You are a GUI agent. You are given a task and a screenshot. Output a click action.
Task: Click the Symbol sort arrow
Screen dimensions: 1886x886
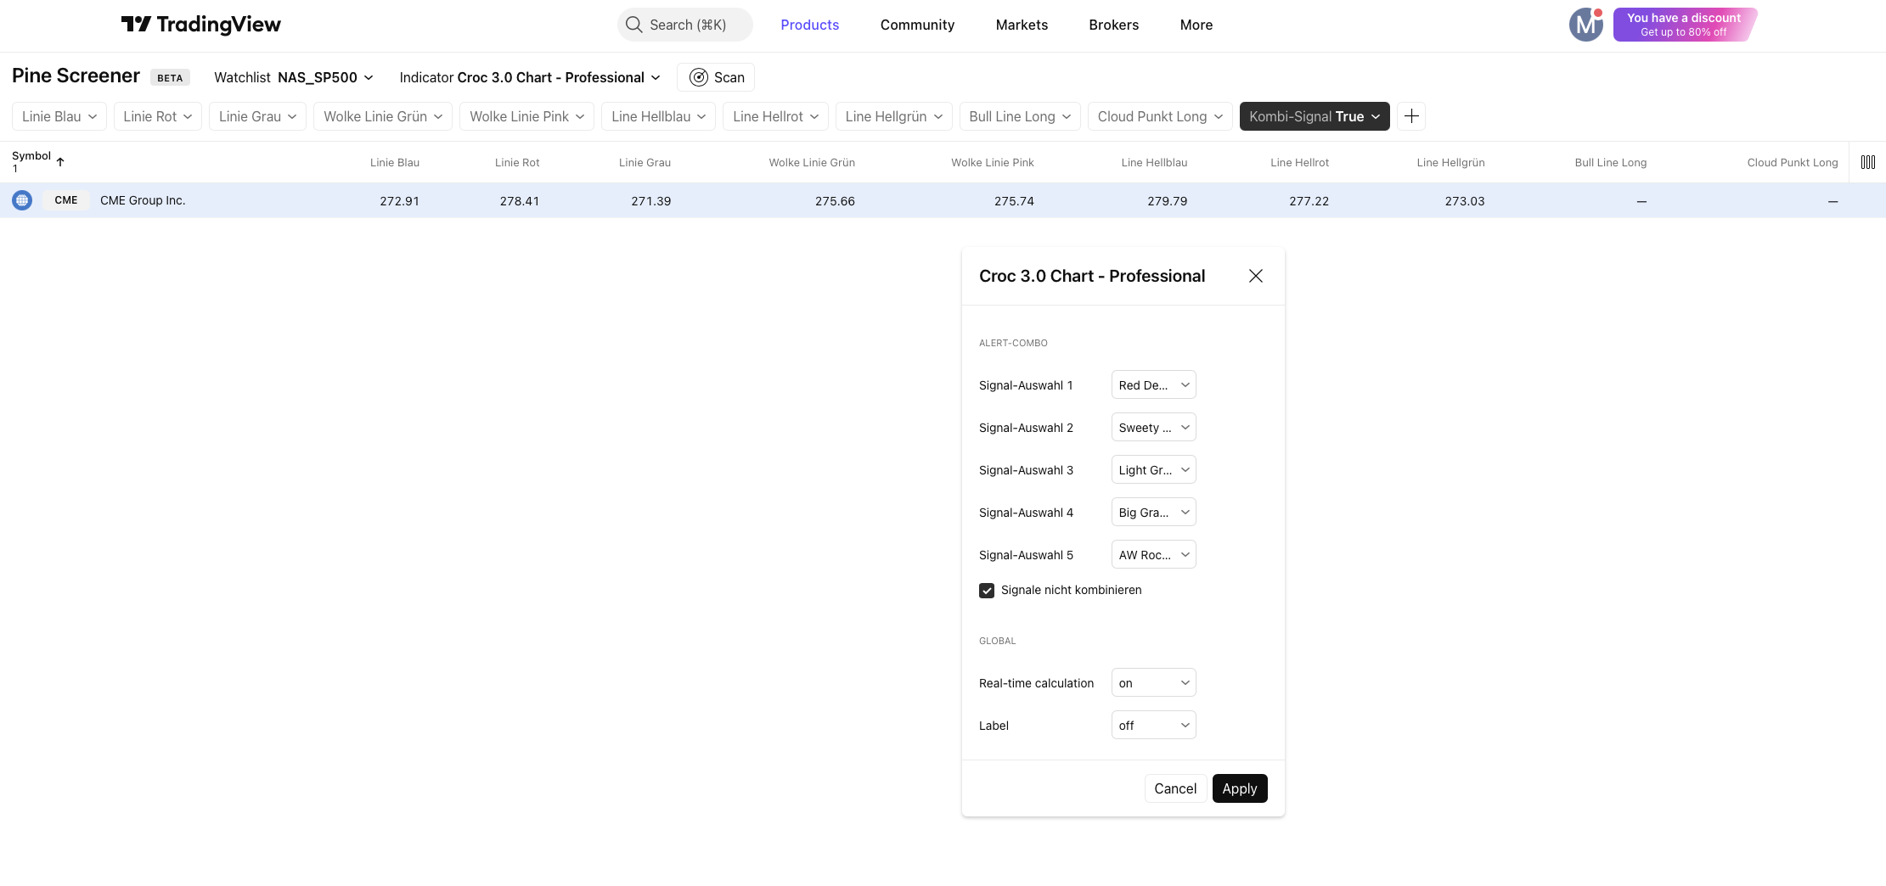coord(60,161)
